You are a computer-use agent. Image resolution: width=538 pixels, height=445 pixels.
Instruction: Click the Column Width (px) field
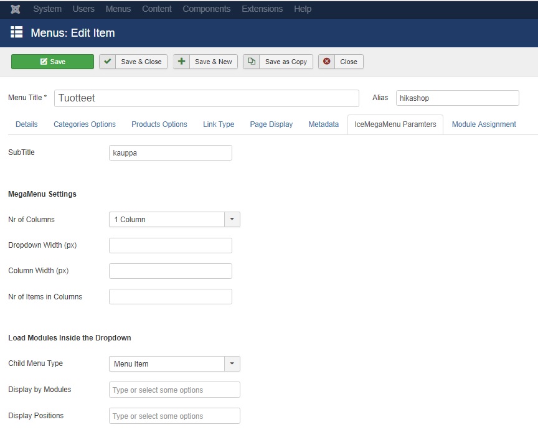[x=171, y=271]
